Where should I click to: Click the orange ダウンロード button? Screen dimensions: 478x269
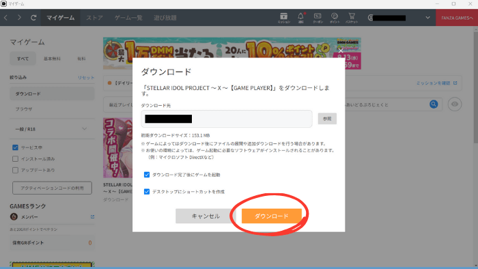(x=272, y=216)
